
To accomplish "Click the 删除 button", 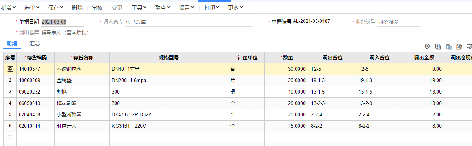I will click(x=77, y=7).
